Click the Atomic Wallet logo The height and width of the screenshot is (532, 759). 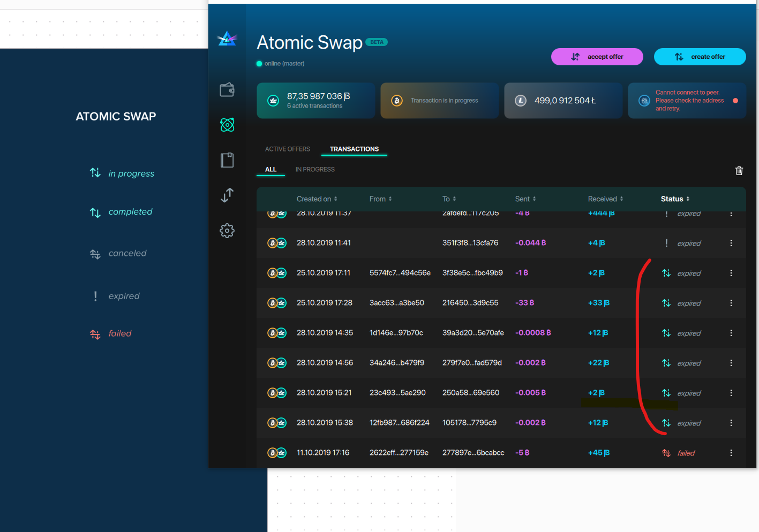227,39
